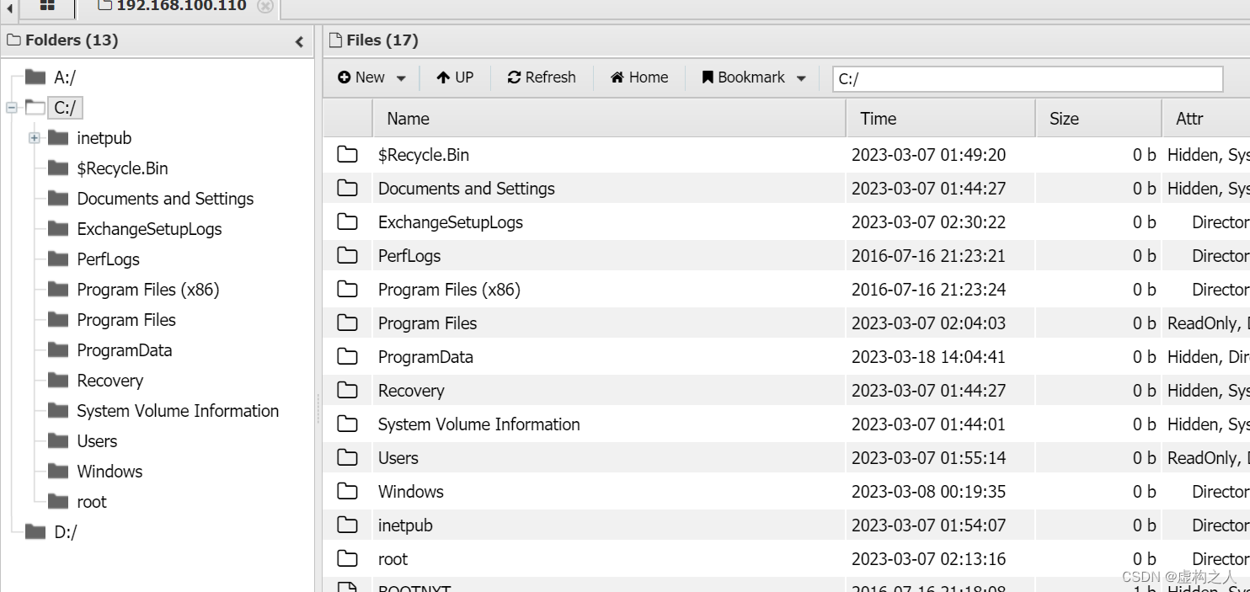The width and height of the screenshot is (1250, 592).
Task: Focus the path field showing C:/
Action: 1028,79
